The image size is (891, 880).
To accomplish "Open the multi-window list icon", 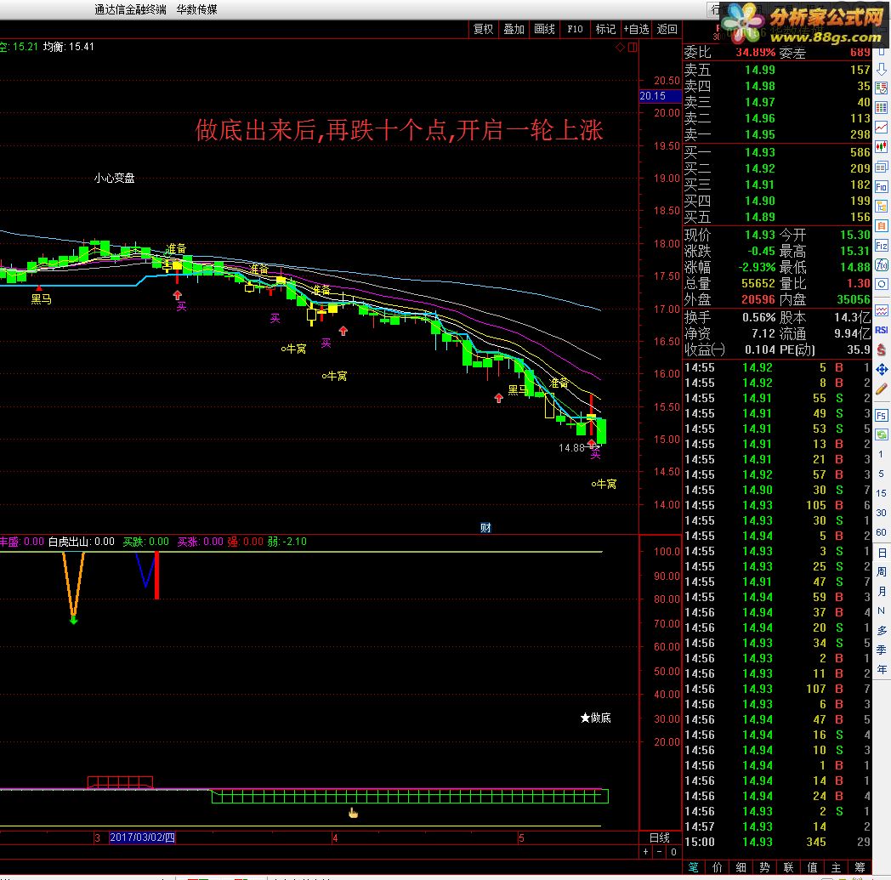I will click(x=882, y=167).
